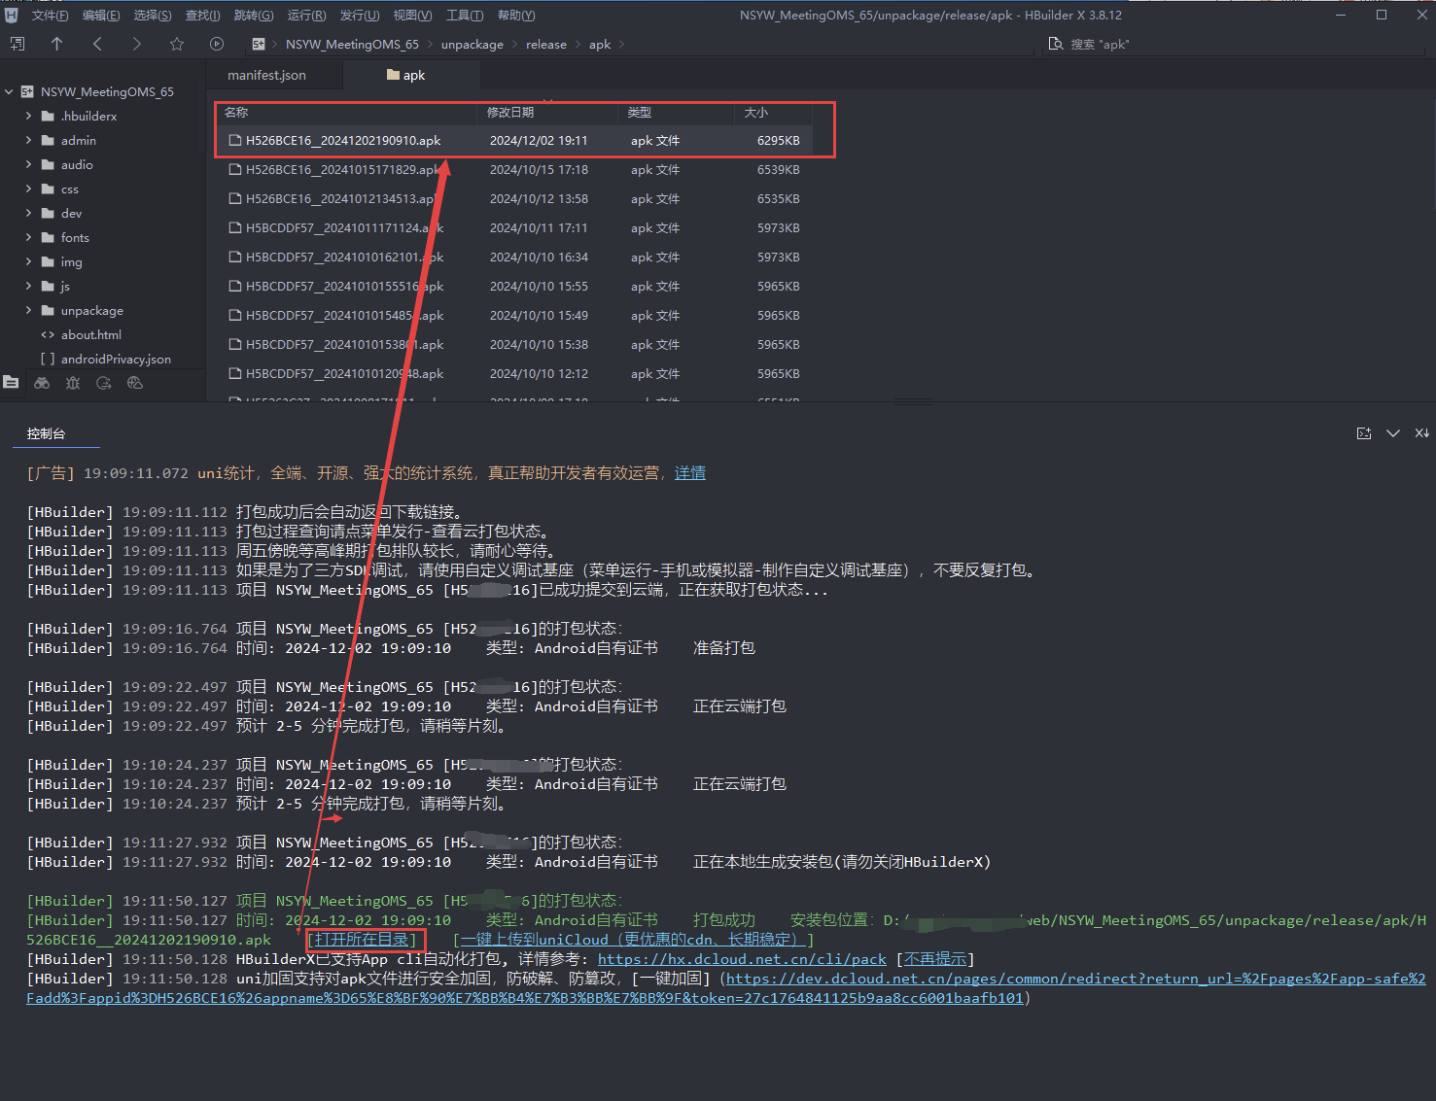Image resolution: width=1436 pixels, height=1101 pixels.
Task: Expand the css folder
Action: [28, 189]
